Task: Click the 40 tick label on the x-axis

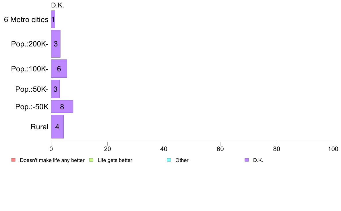Action: 164,149
